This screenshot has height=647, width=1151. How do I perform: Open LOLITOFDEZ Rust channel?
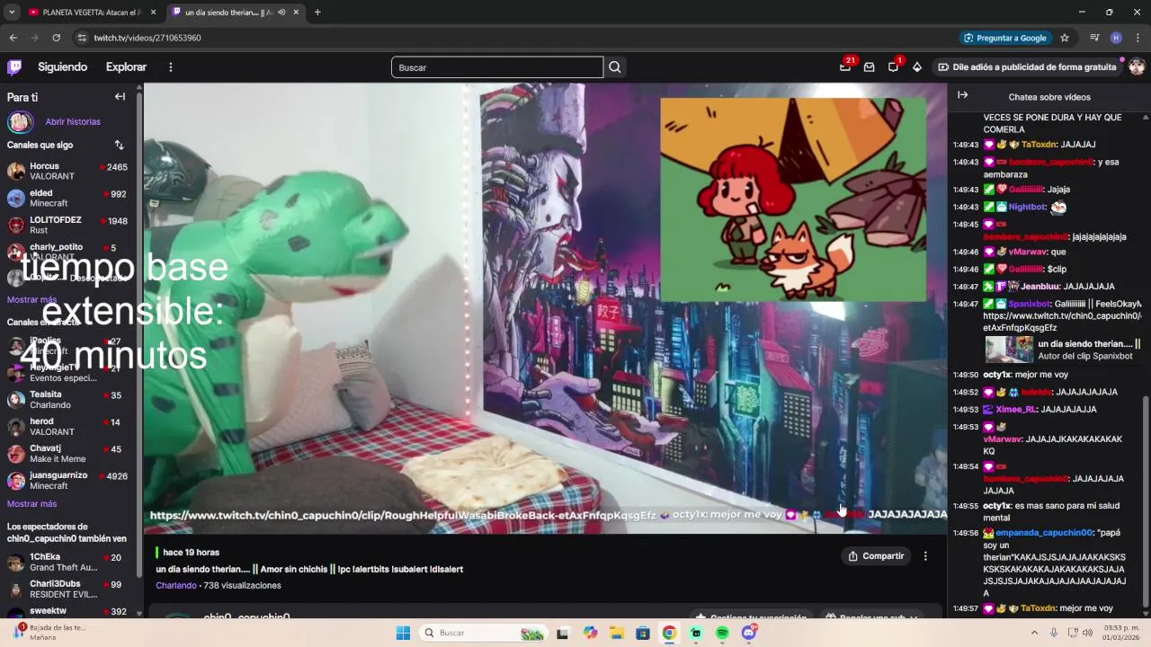coord(67,225)
